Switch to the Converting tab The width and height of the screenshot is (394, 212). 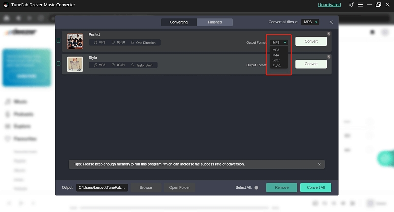pyautogui.click(x=179, y=22)
